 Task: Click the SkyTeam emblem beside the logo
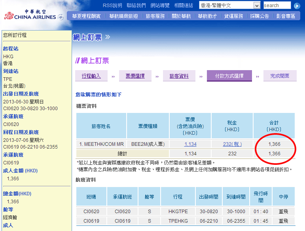coord(61,17)
